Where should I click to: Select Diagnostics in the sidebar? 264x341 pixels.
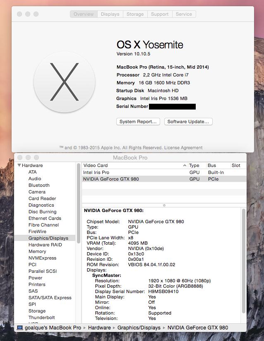[x=41, y=205]
